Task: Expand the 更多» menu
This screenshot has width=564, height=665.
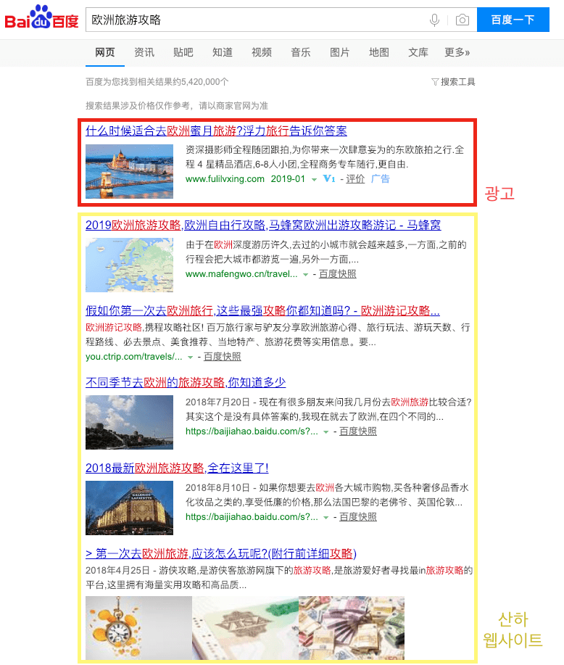Action: (x=457, y=53)
